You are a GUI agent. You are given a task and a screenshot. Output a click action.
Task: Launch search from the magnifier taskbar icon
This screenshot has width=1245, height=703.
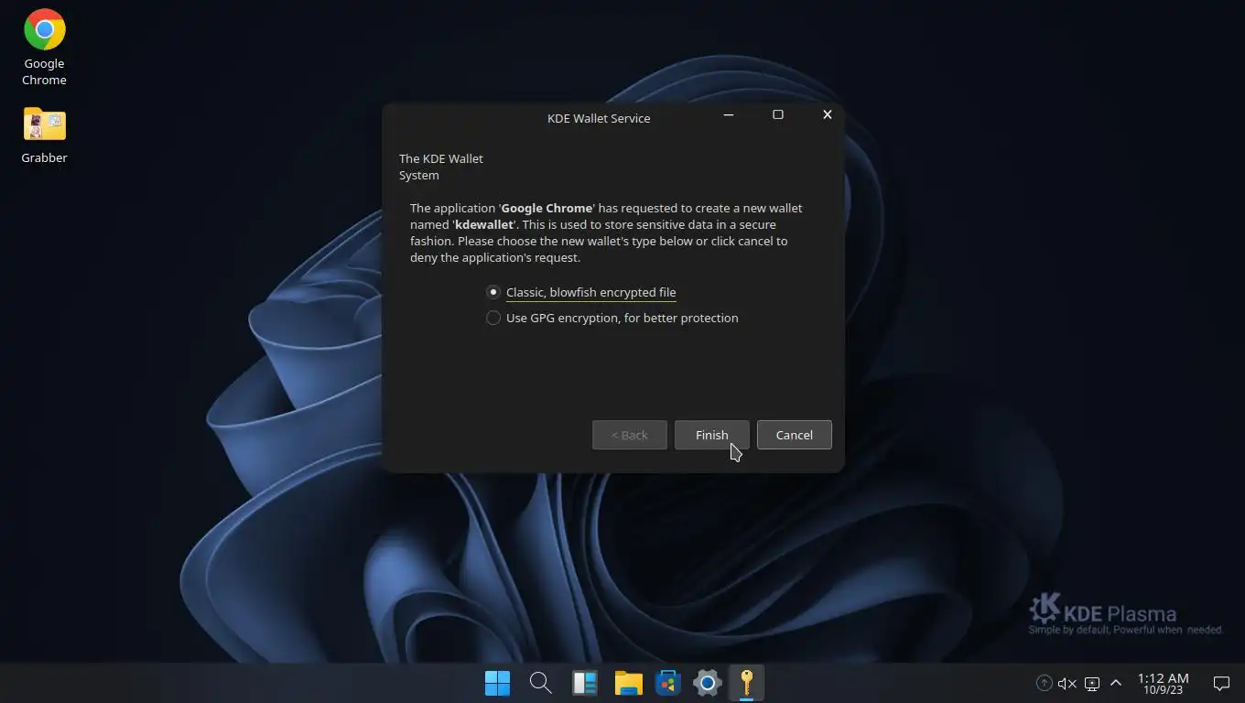[540, 683]
